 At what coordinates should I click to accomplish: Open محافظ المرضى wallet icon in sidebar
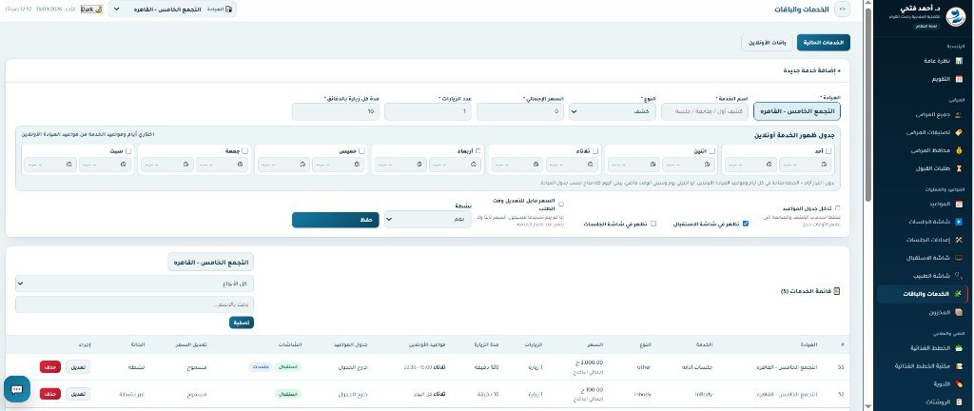tap(959, 150)
